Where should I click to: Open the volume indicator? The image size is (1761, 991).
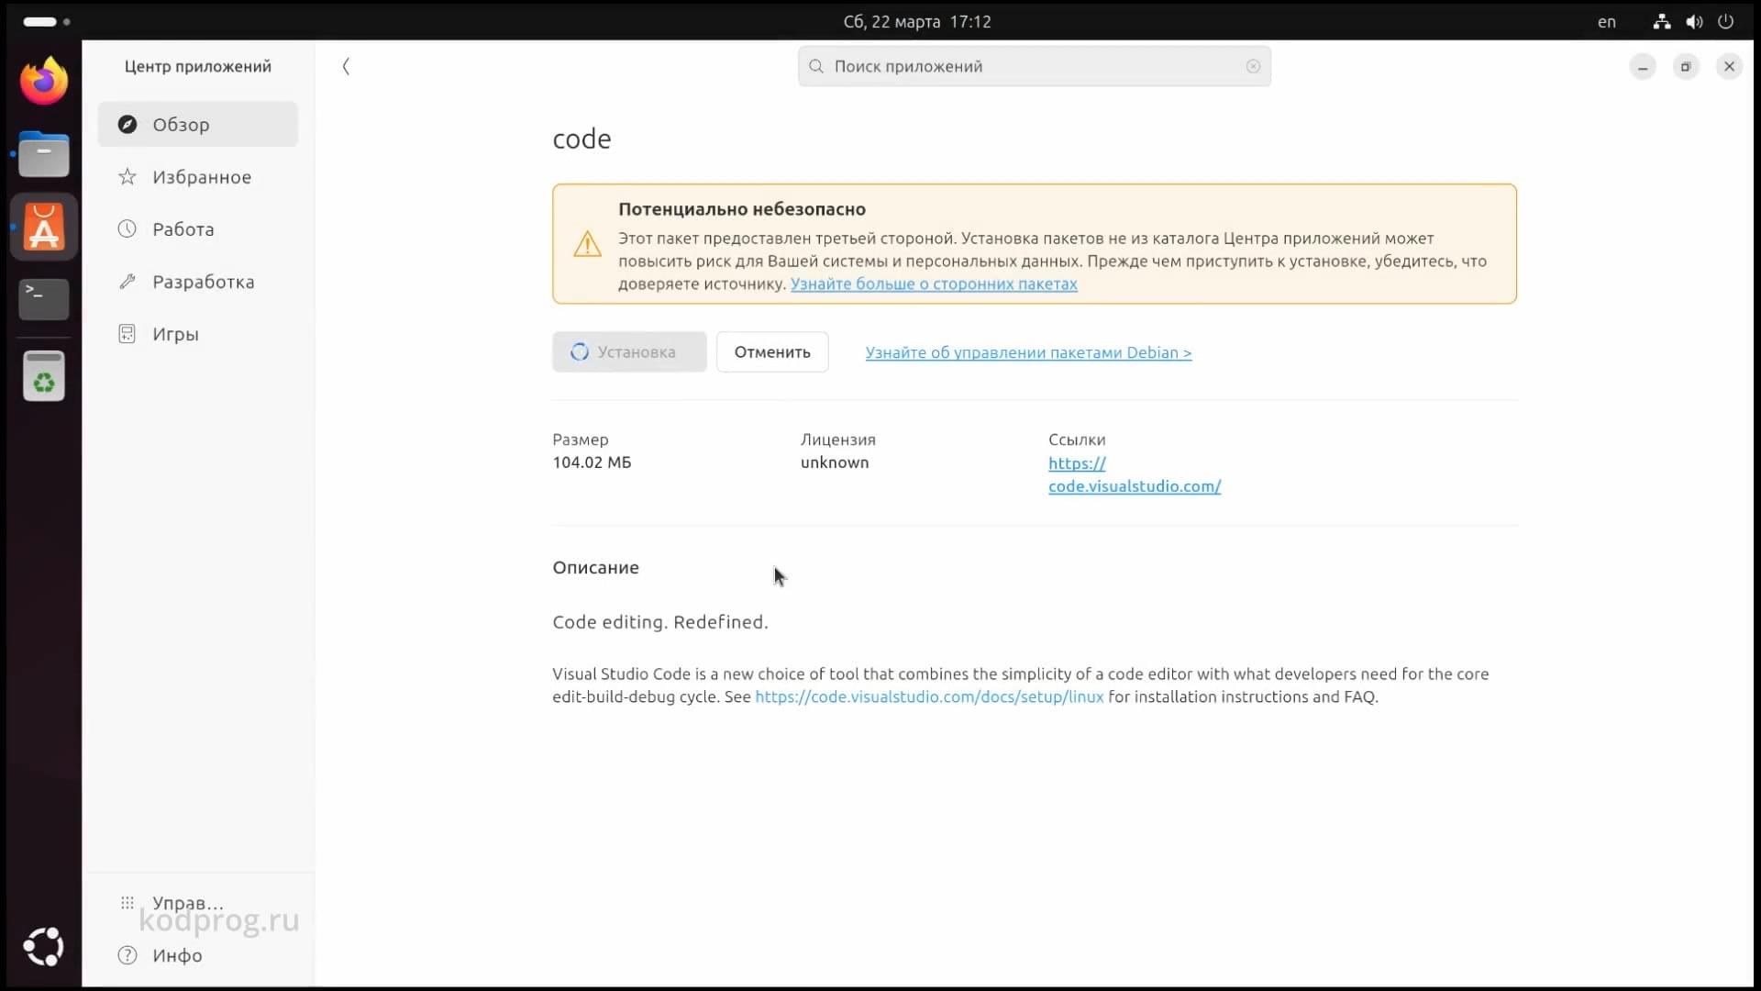point(1694,21)
